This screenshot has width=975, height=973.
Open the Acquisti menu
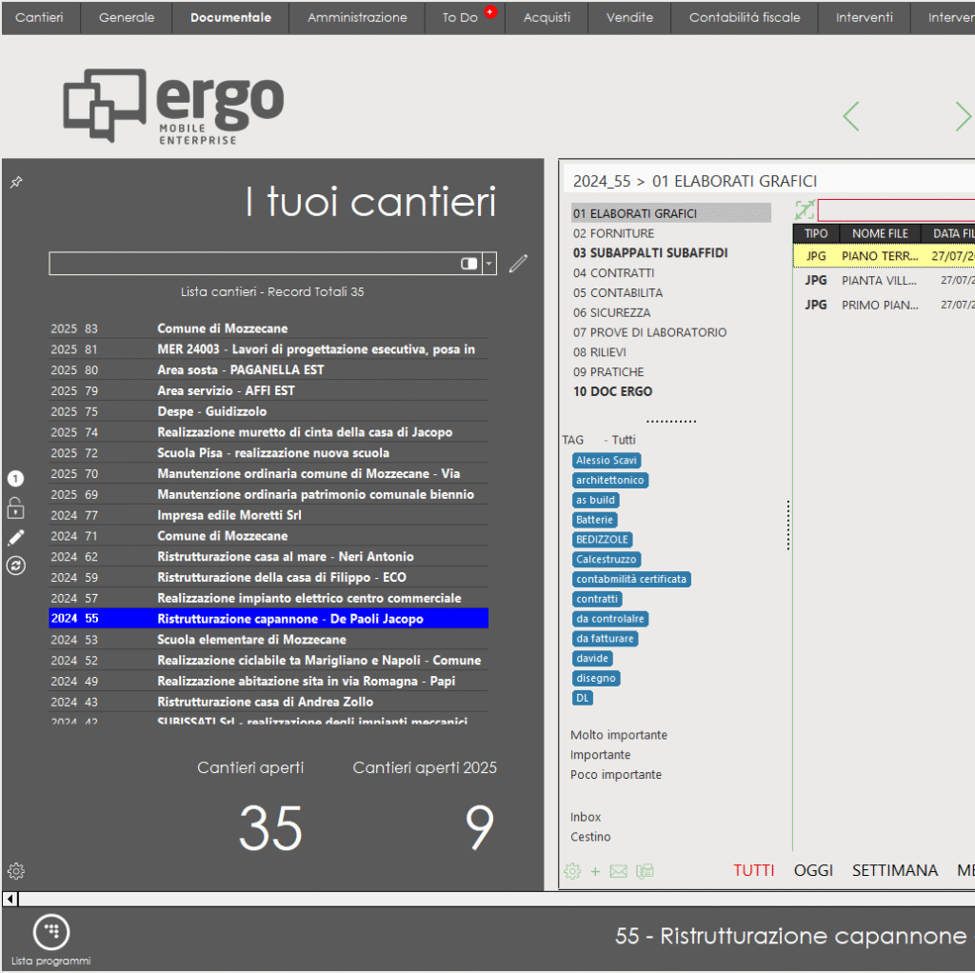(547, 17)
